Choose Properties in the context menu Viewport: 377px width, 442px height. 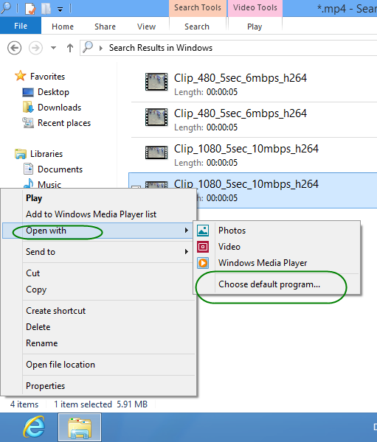coord(99,386)
